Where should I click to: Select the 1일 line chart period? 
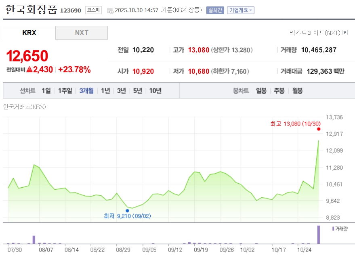(x=46, y=91)
